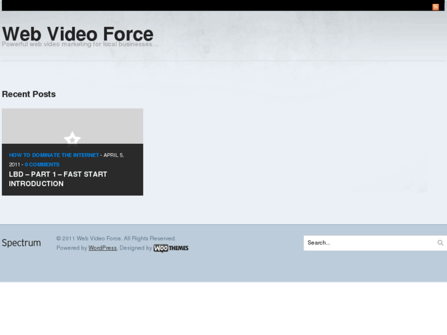This screenshot has width=447, height=335.
Task: Open the 0 Comments link
Action: click(x=42, y=165)
